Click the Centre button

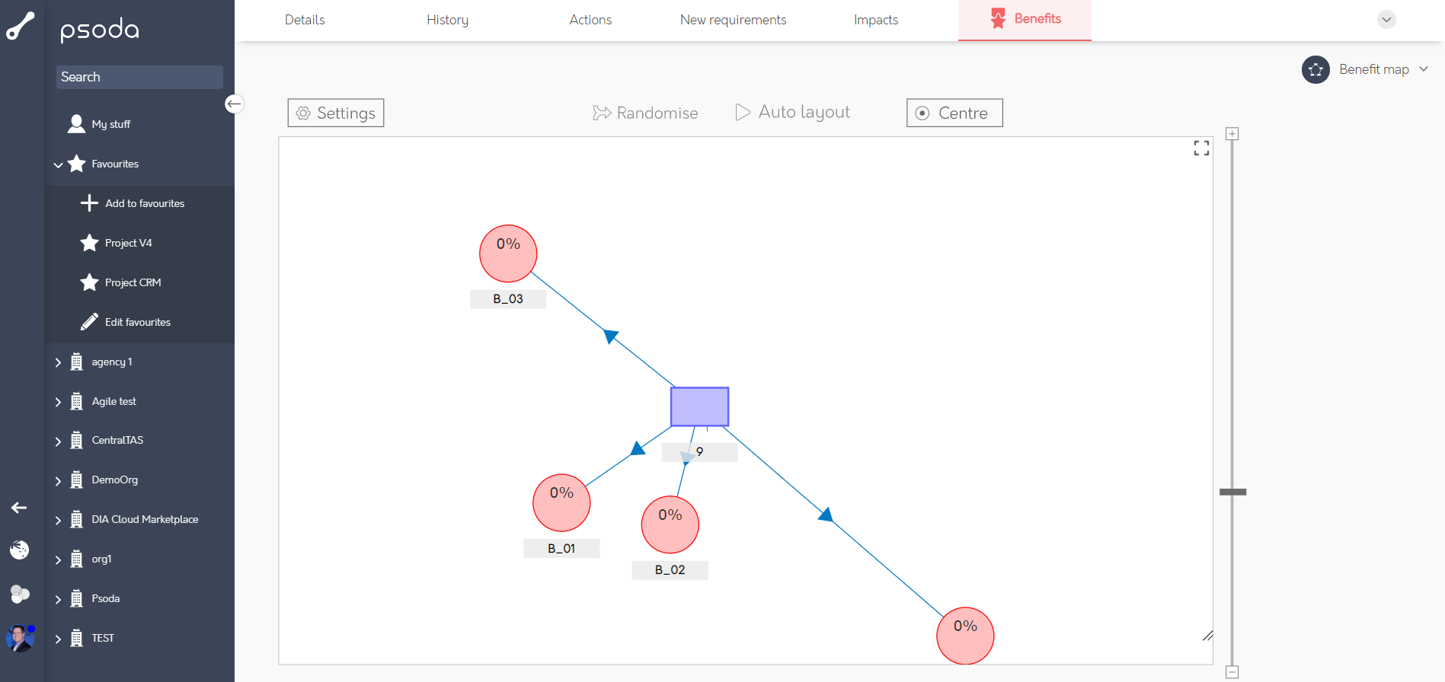click(x=954, y=113)
